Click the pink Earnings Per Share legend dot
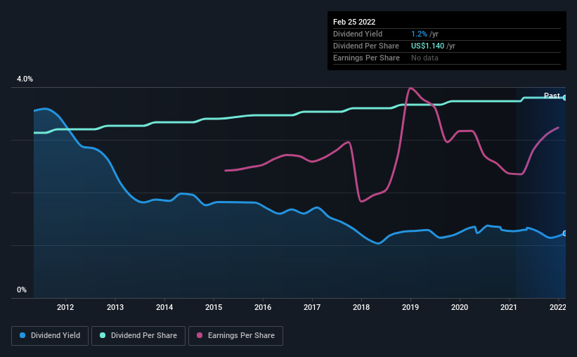 pyautogui.click(x=199, y=336)
